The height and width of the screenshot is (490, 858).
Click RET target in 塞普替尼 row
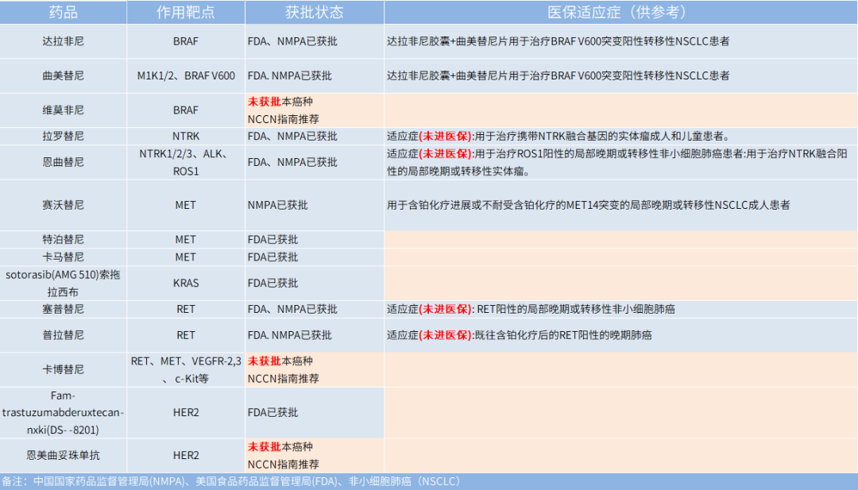(x=185, y=309)
